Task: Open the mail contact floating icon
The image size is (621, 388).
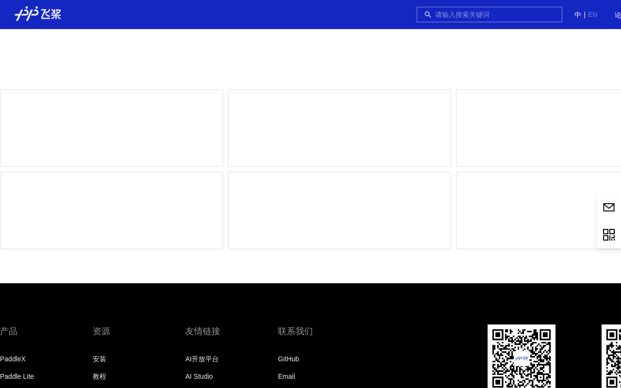Action: pyautogui.click(x=609, y=208)
